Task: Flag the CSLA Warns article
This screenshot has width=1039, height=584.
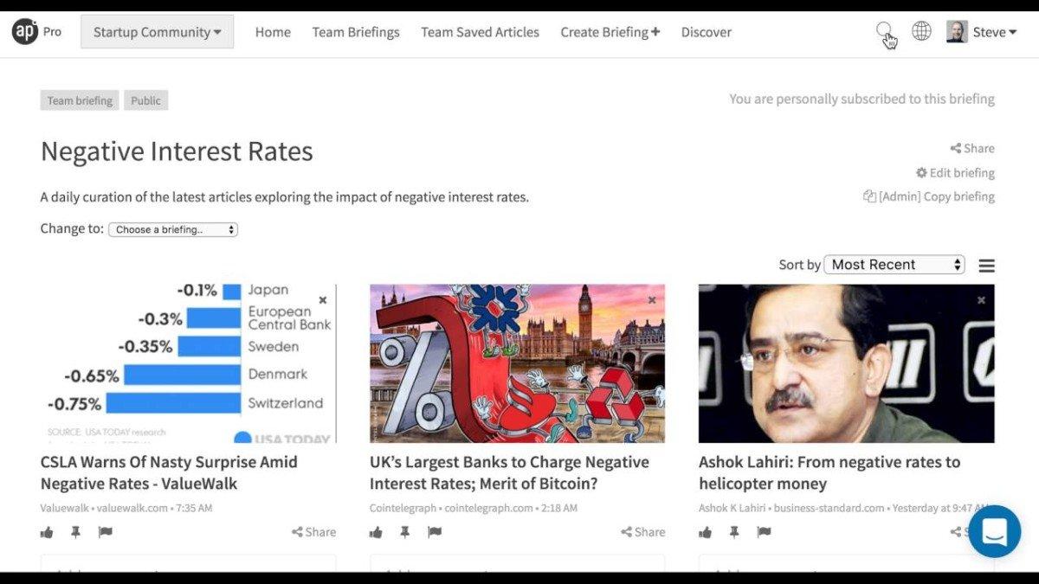Action: click(x=105, y=532)
